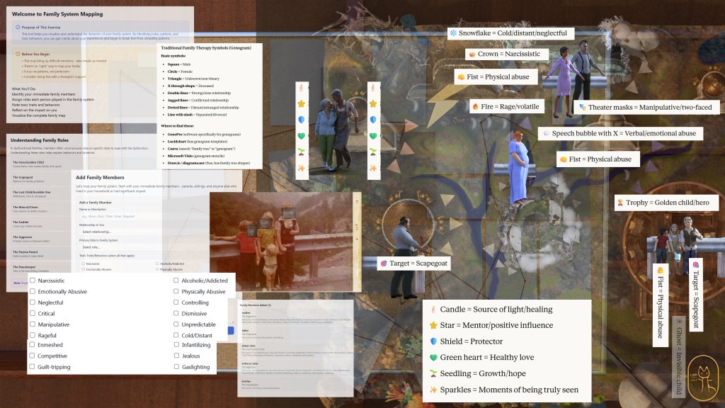Enable the Critical trait checkbox
This screenshot has width=725, height=408.
33,313
